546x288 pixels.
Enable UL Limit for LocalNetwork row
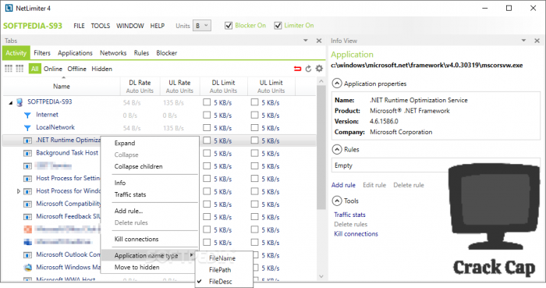pyautogui.click(x=255, y=127)
